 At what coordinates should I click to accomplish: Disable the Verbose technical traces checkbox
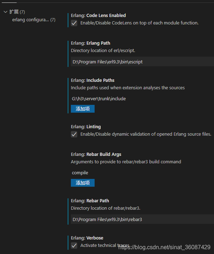[74, 245]
